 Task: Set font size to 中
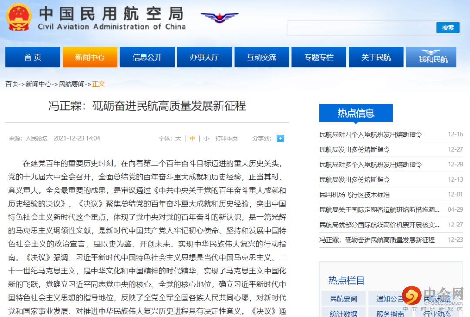[x=192, y=138]
